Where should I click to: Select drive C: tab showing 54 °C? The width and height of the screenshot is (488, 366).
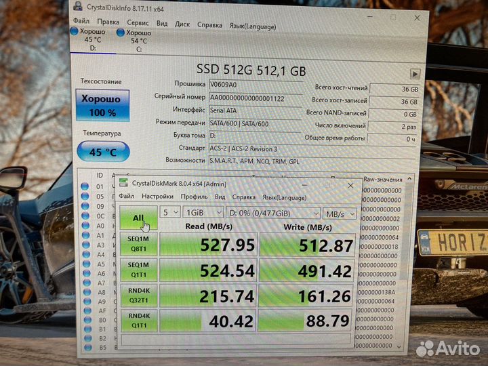pyautogui.click(x=139, y=41)
